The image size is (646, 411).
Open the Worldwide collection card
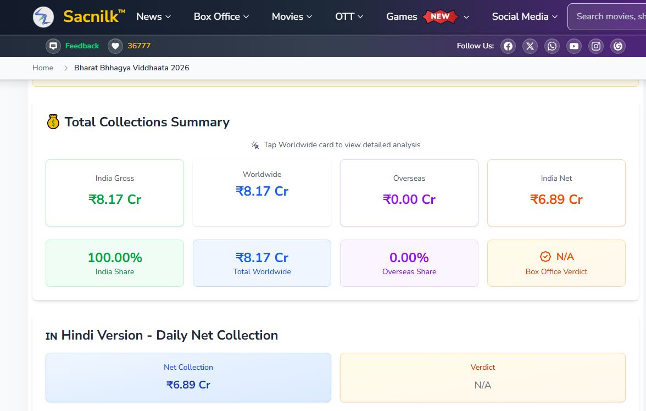point(262,193)
